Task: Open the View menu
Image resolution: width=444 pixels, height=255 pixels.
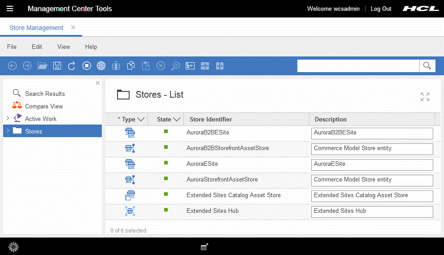Action: (x=64, y=47)
